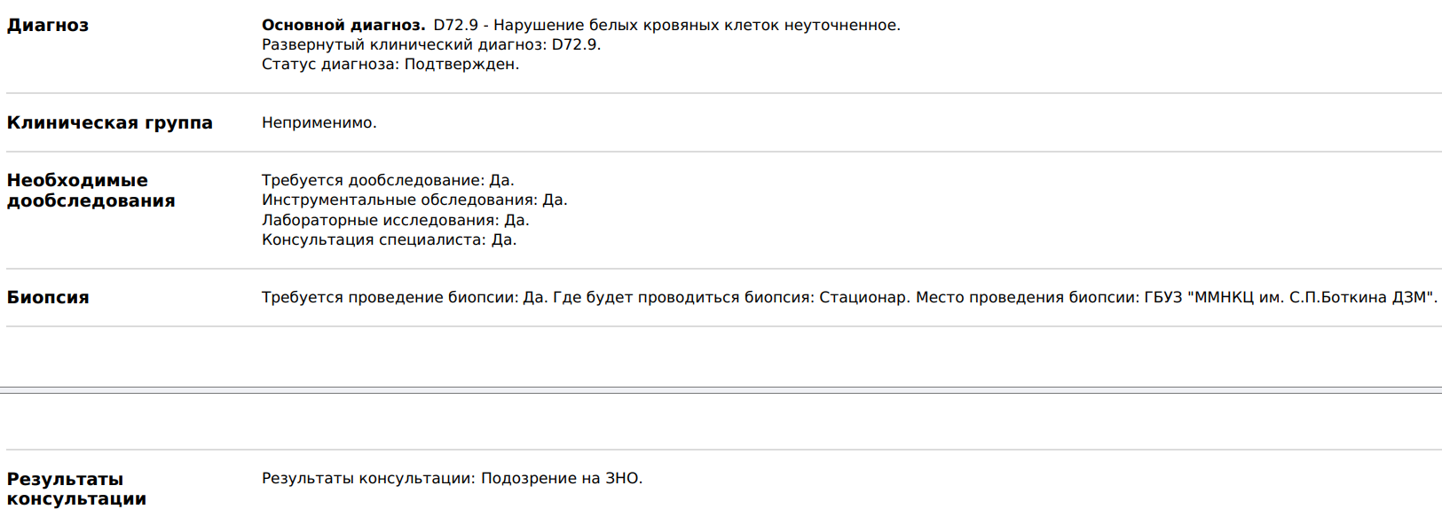Select the Основной диагноз bold label
The height and width of the screenshot is (525, 1442).
click(x=343, y=26)
